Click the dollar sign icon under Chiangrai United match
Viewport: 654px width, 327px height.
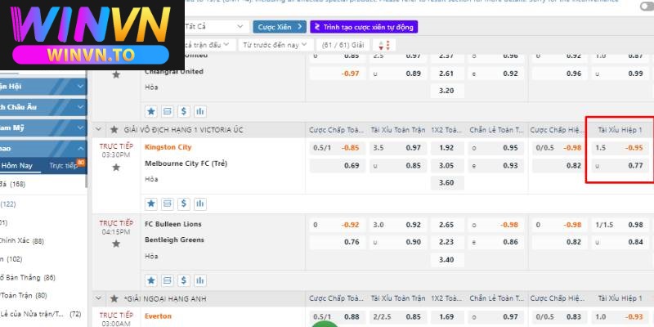[184, 111]
